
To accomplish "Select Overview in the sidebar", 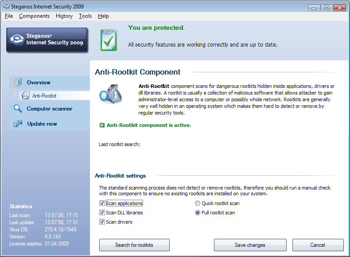I will [50, 82].
